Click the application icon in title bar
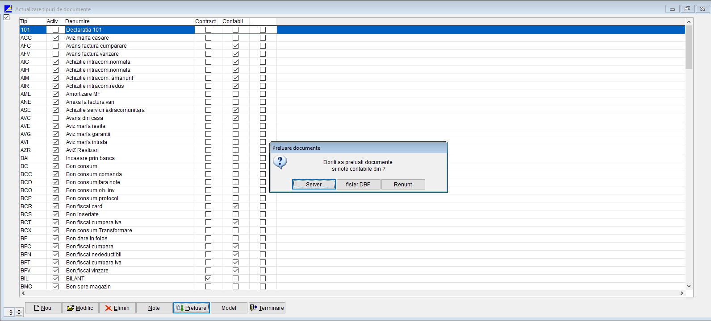 pos(8,9)
